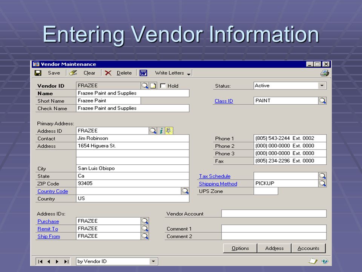Click Save in the toolbar
This screenshot has height=272, width=362.
(54, 73)
